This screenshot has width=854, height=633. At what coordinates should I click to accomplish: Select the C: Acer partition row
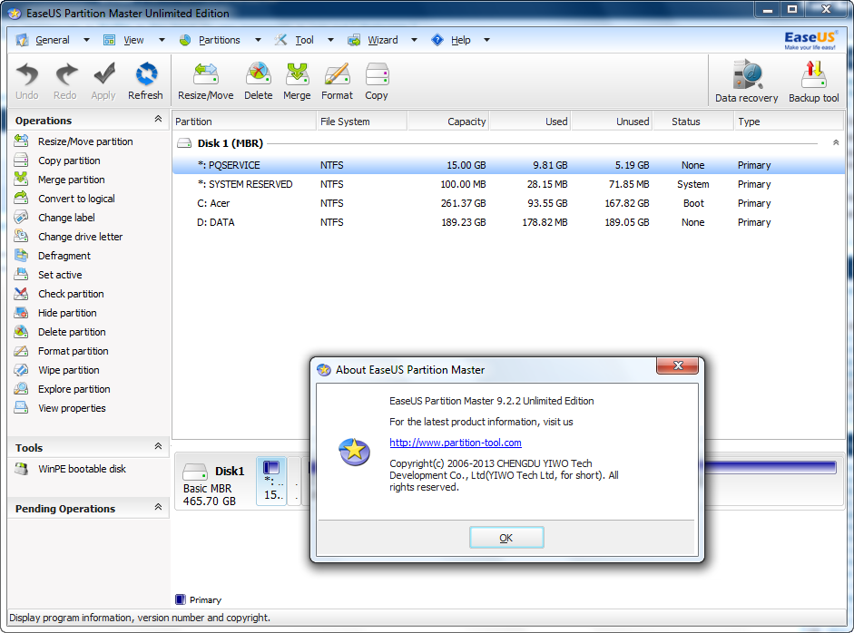pos(508,203)
